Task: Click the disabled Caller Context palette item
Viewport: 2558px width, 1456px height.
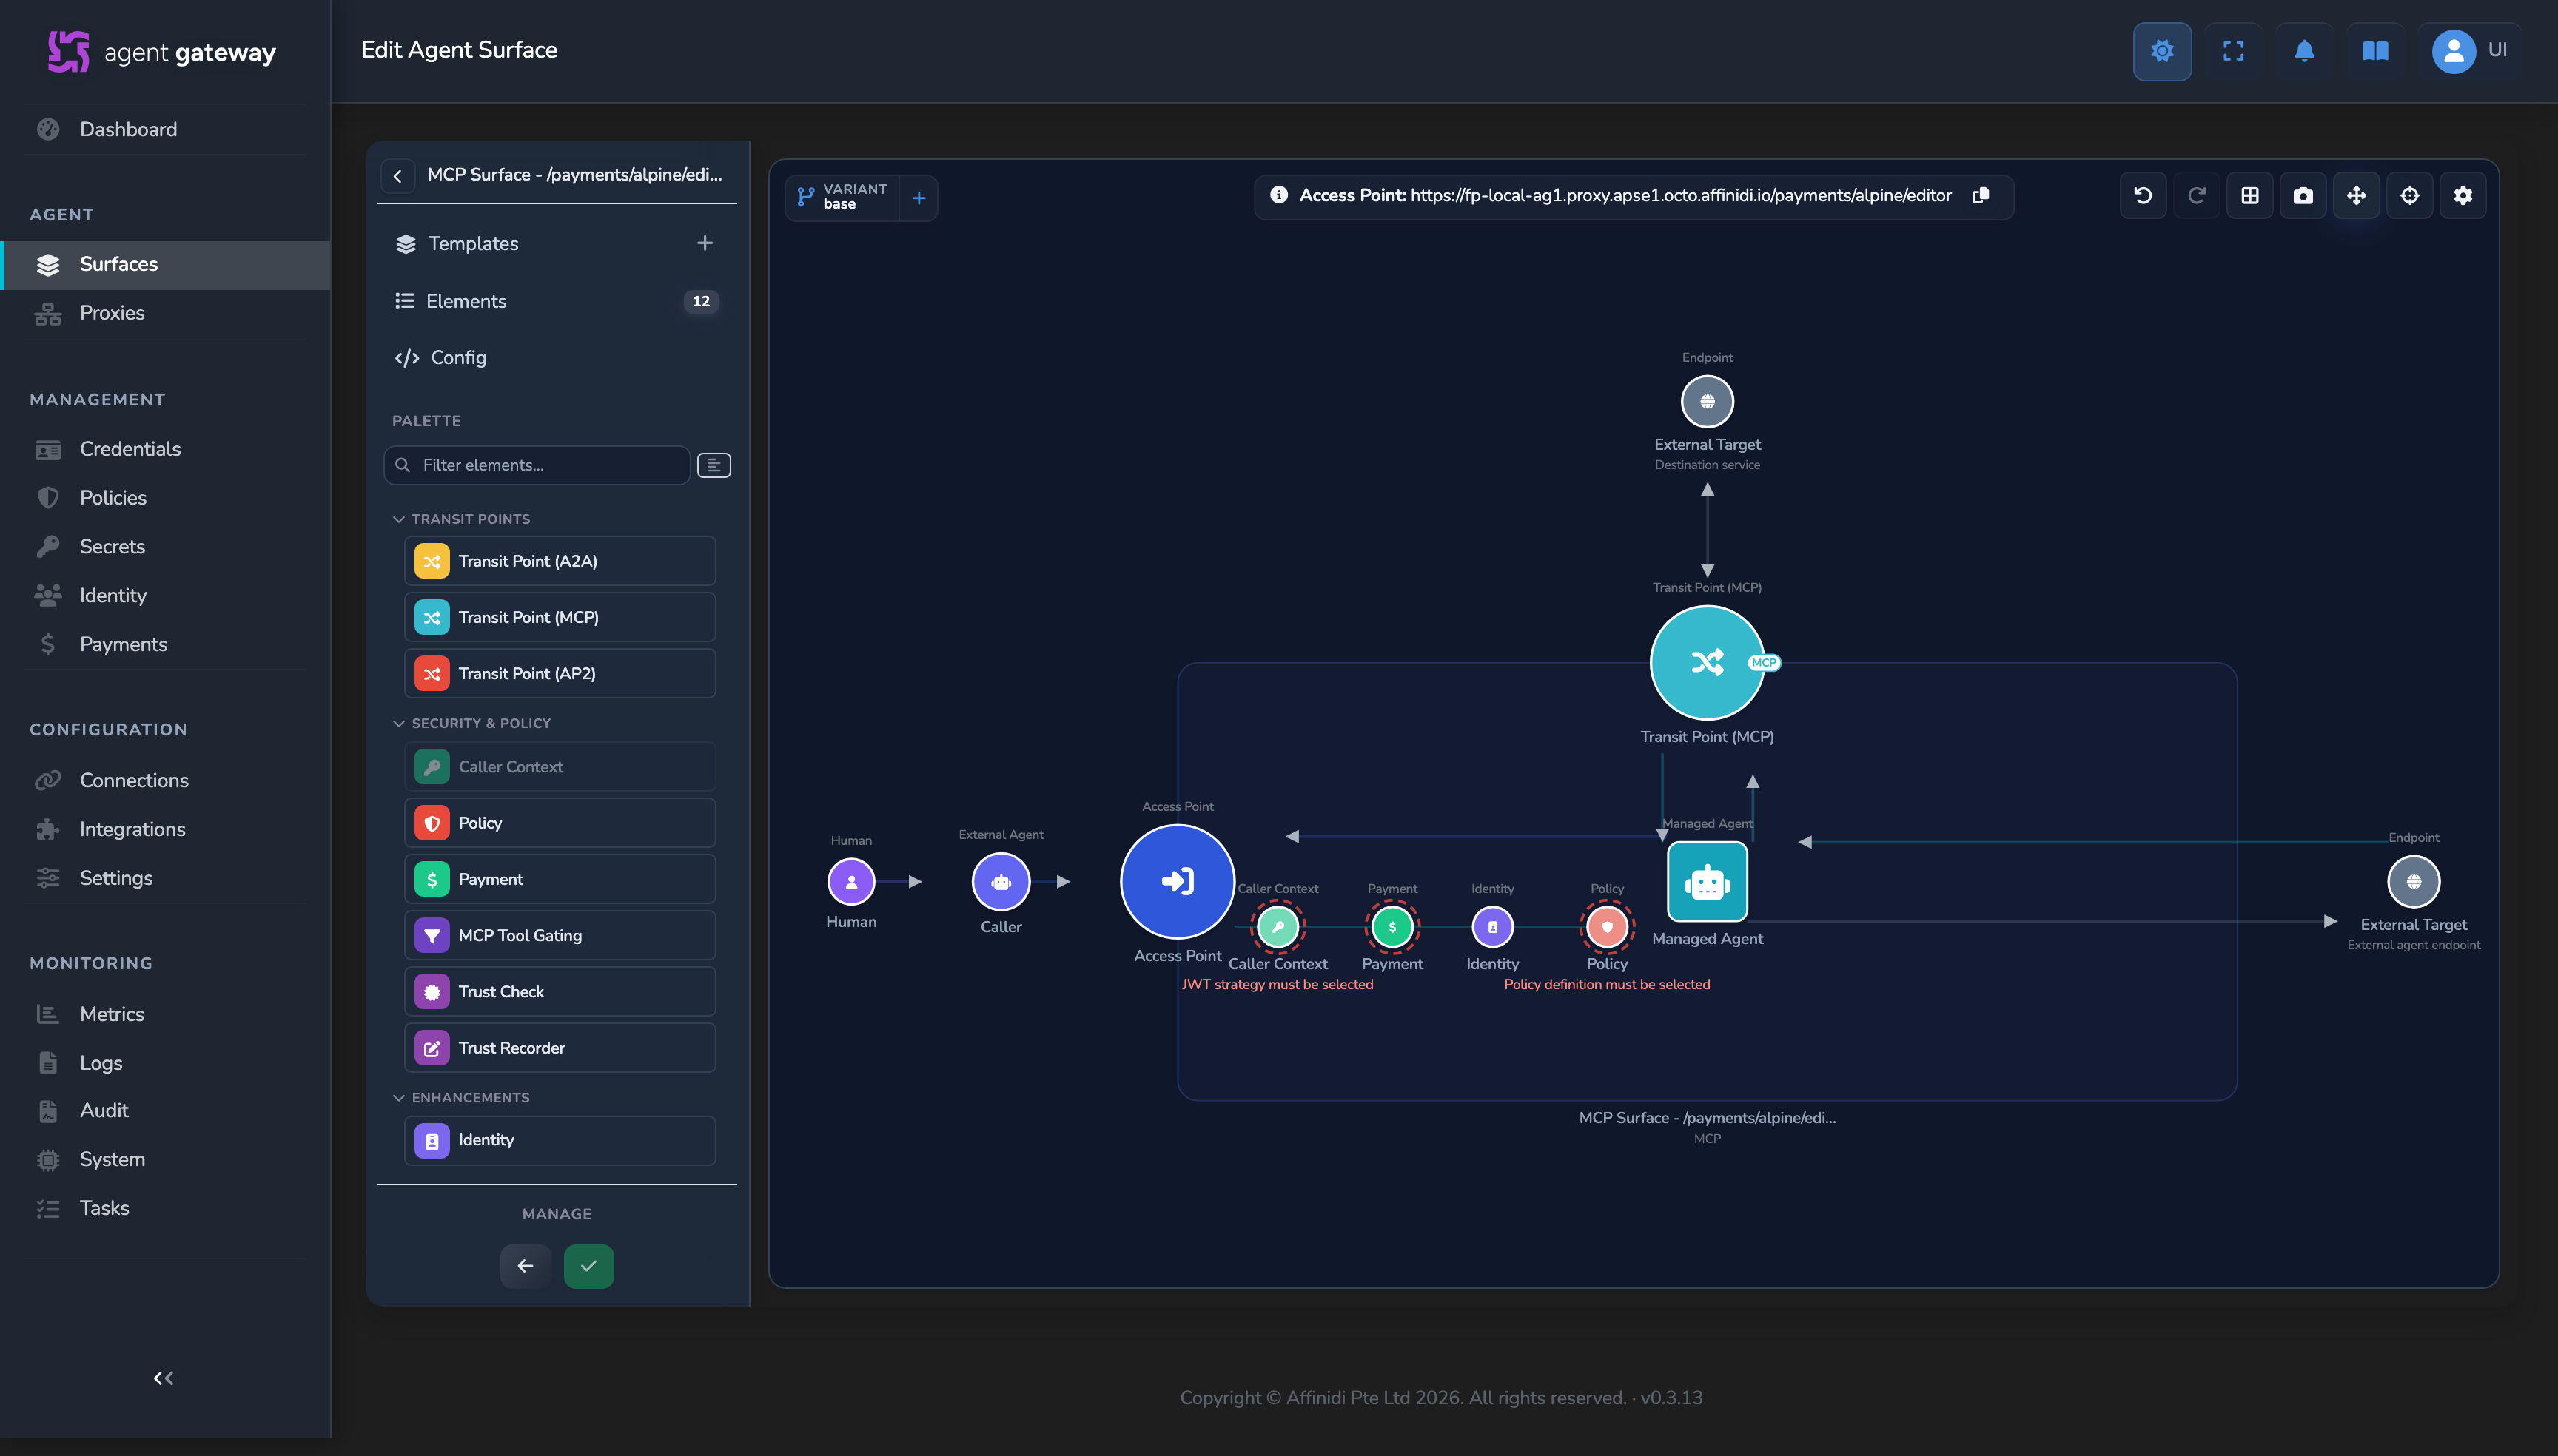Action: tap(560, 767)
